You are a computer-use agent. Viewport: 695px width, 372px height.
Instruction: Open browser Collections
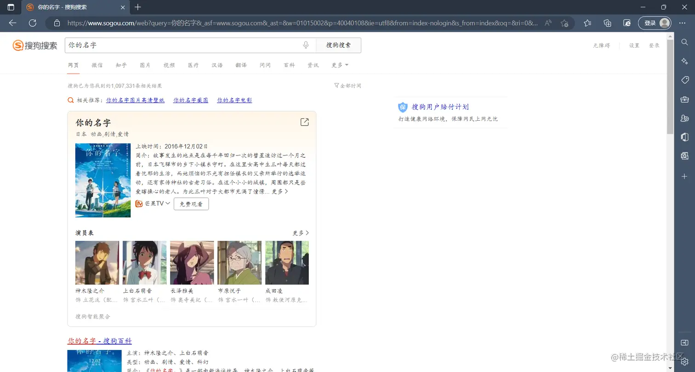tap(607, 23)
